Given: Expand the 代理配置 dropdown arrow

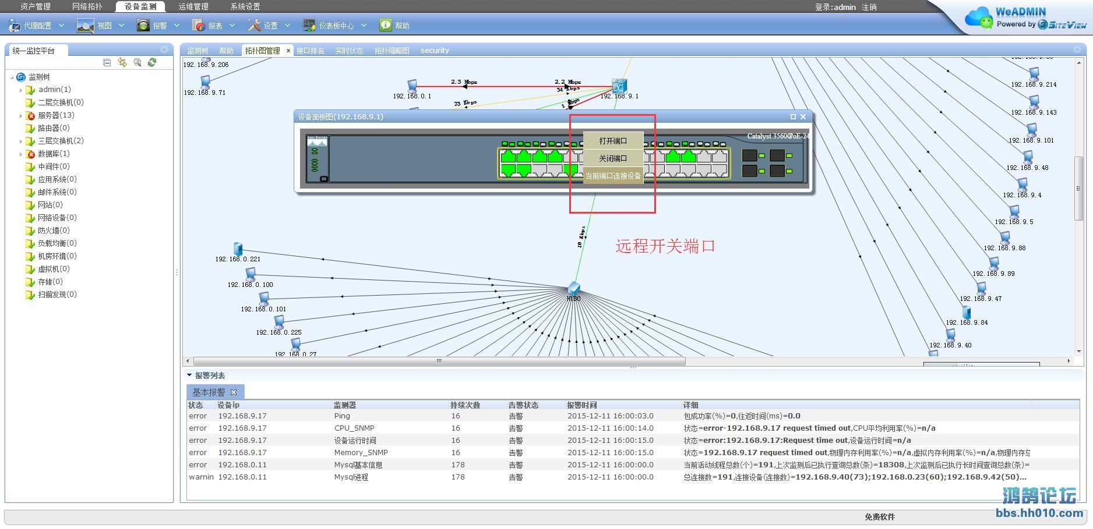Looking at the screenshot, I should pyautogui.click(x=61, y=25).
